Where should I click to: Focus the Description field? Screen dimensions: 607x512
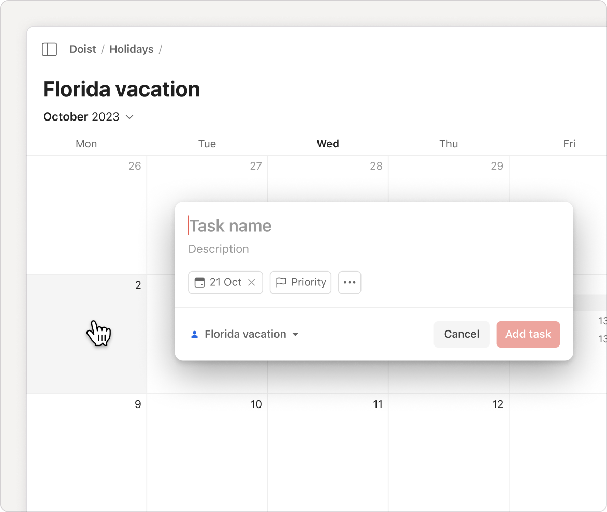pyautogui.click(x=219, y=249)
